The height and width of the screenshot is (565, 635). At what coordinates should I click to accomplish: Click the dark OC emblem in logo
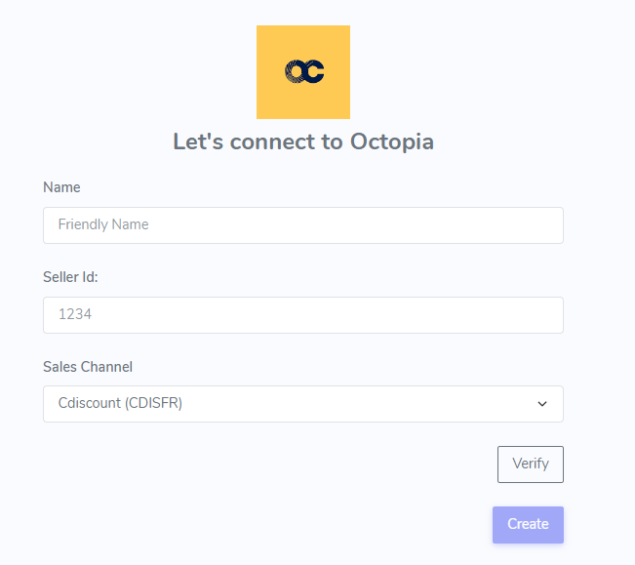pyautogui.click(x=304, y=71)
